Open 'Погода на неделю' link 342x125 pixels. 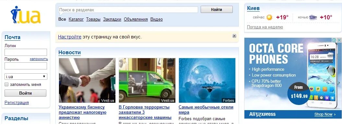tap(265, 27)
